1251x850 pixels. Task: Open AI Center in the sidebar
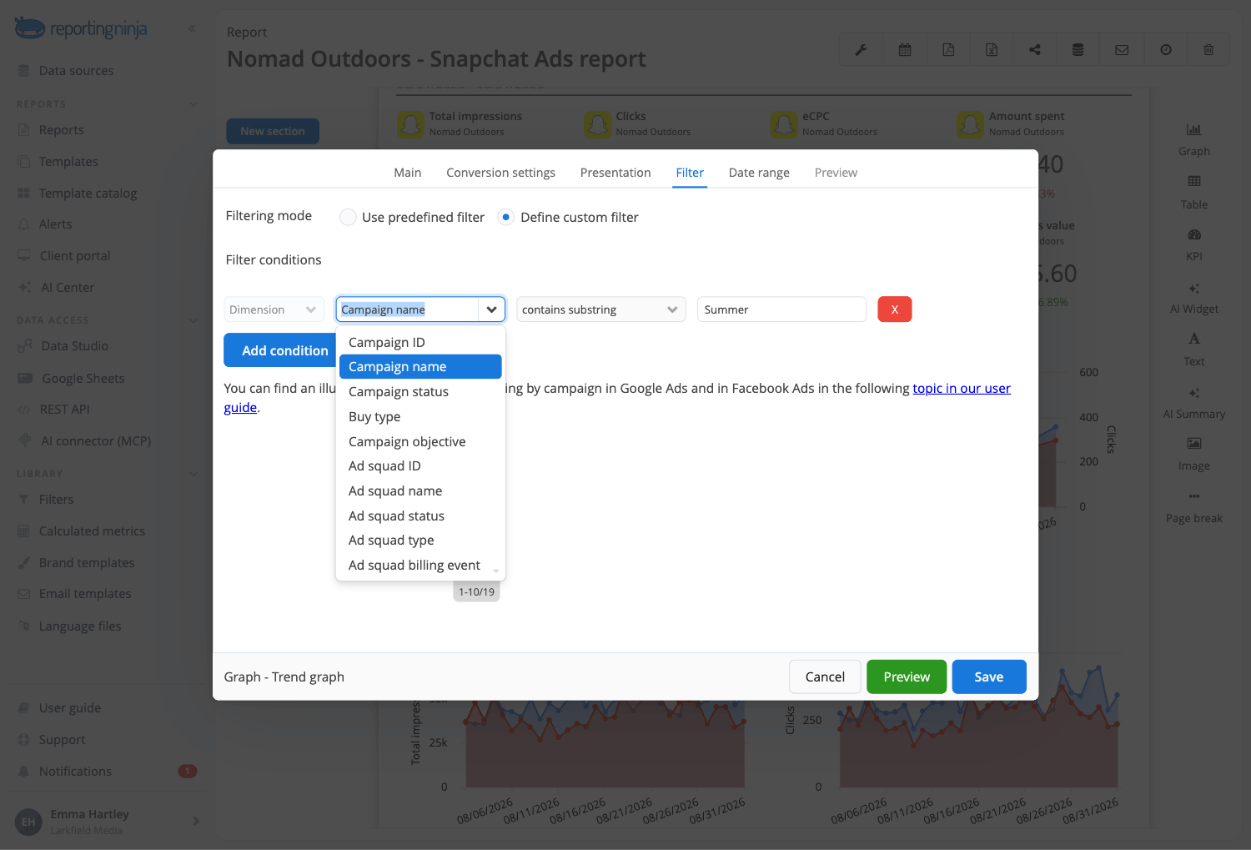pos(67,288)
